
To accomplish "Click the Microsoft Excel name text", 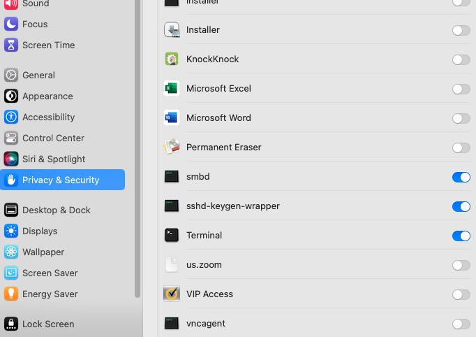I will click(218, 89).
